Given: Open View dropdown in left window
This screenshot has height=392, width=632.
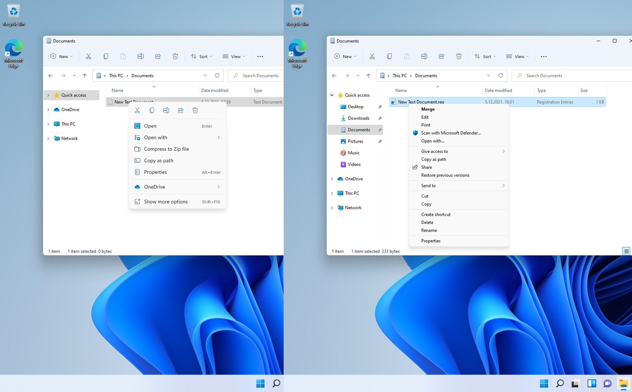Looking at the screenshot, I should pyautogui.click(x=234, y=56).
